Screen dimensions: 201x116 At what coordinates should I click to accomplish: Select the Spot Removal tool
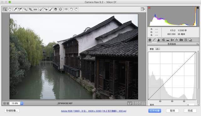(41, 9)
